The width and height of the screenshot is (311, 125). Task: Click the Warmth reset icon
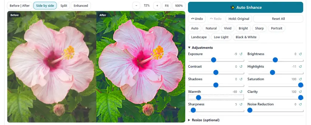point(241,92)
